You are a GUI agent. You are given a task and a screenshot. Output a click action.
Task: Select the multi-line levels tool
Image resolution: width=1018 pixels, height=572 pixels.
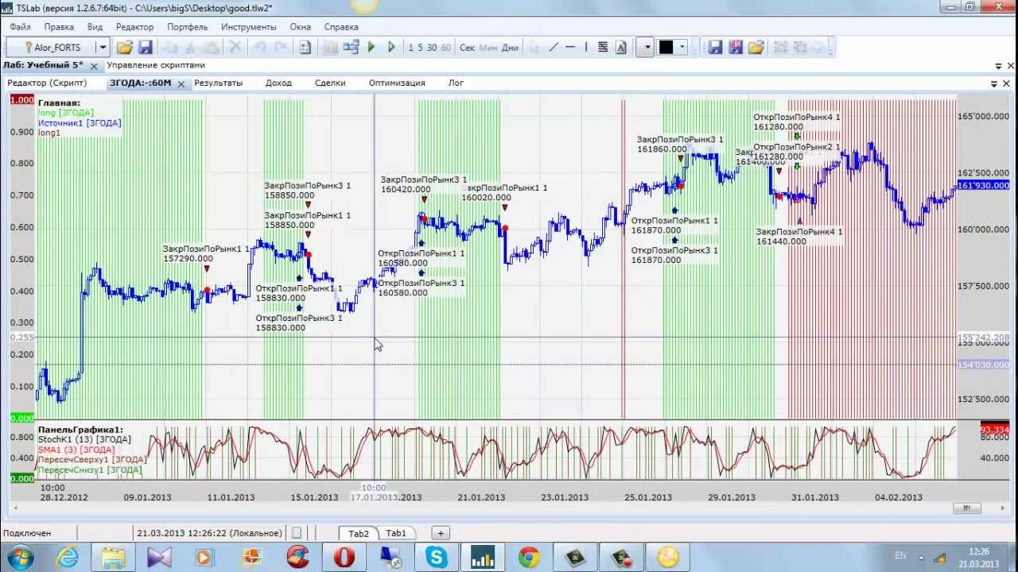tap(603, 48)
